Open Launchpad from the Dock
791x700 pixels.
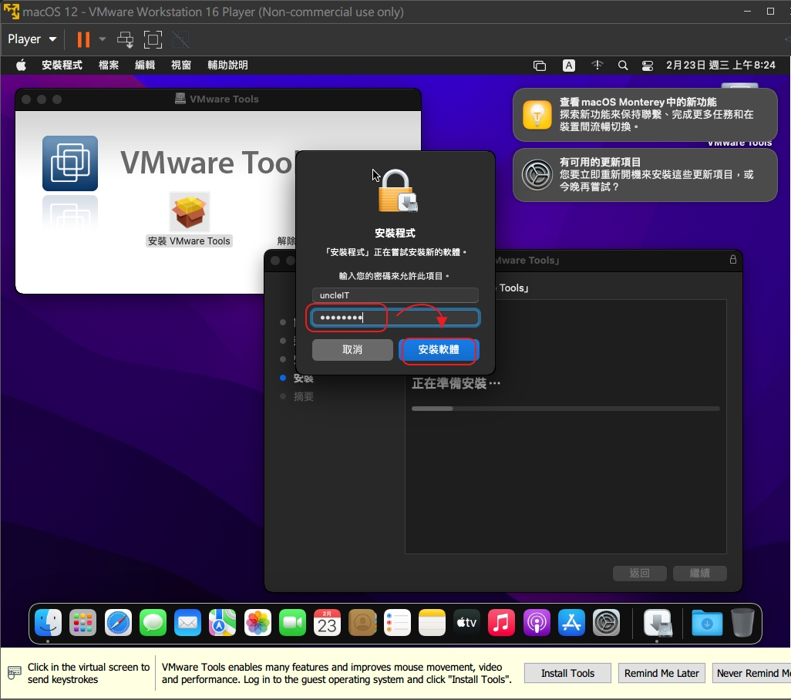(82, 623)
